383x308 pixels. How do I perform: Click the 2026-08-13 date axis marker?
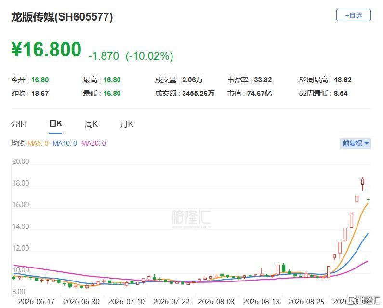tap(261, 302)
